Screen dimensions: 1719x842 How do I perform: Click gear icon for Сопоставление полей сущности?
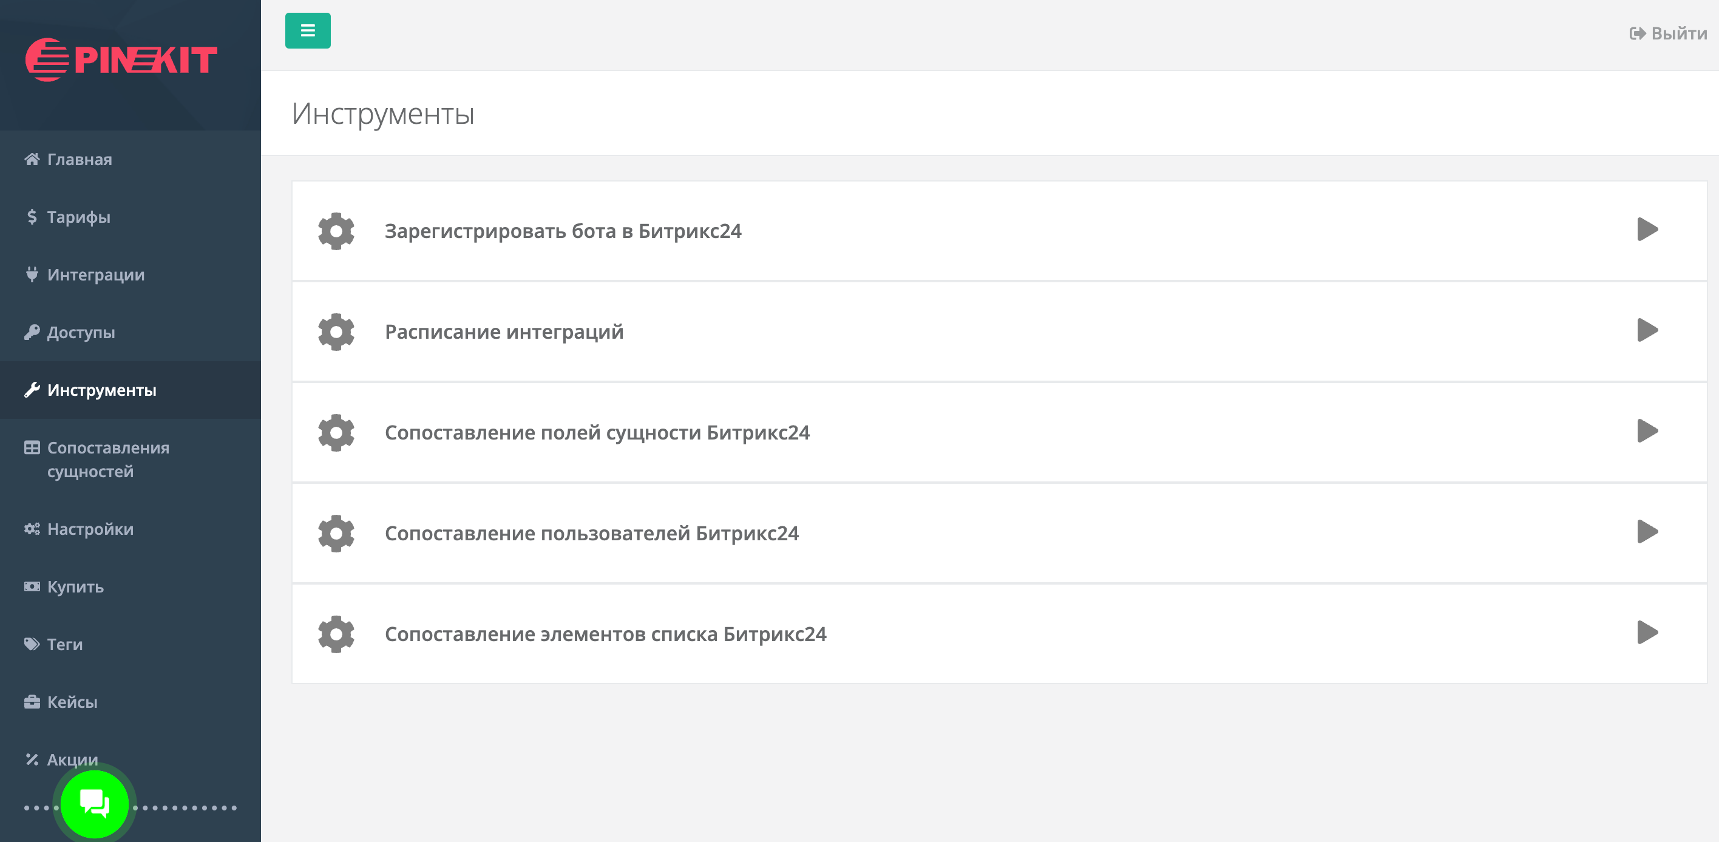pyautogui.click(x=336, y=432)
